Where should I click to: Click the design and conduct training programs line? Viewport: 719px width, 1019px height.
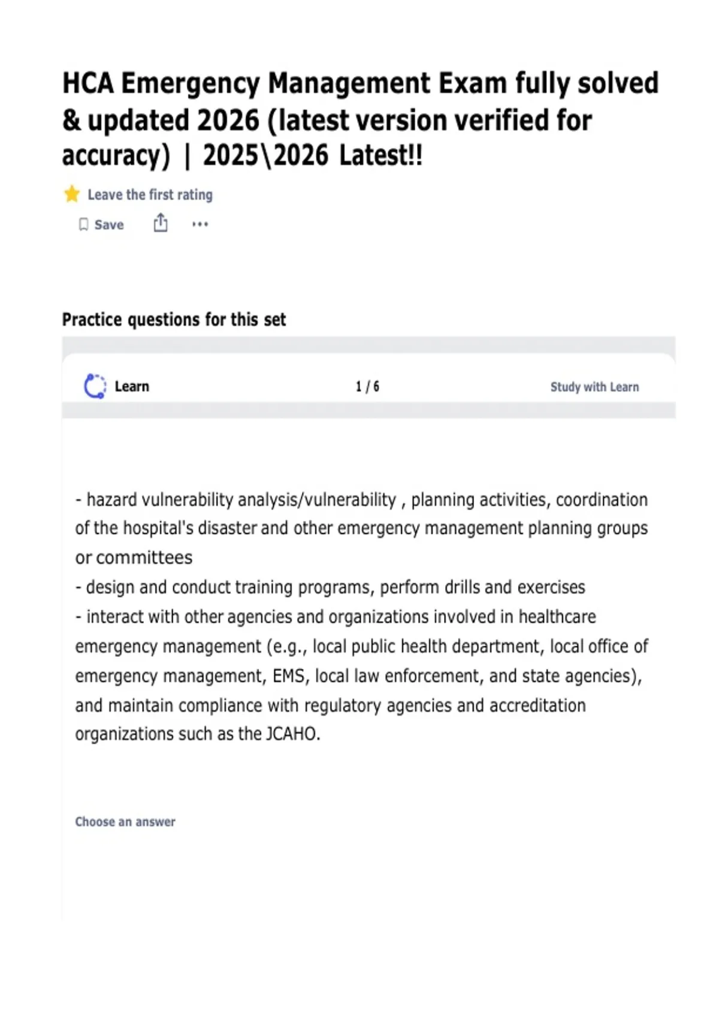coord(330,587)
